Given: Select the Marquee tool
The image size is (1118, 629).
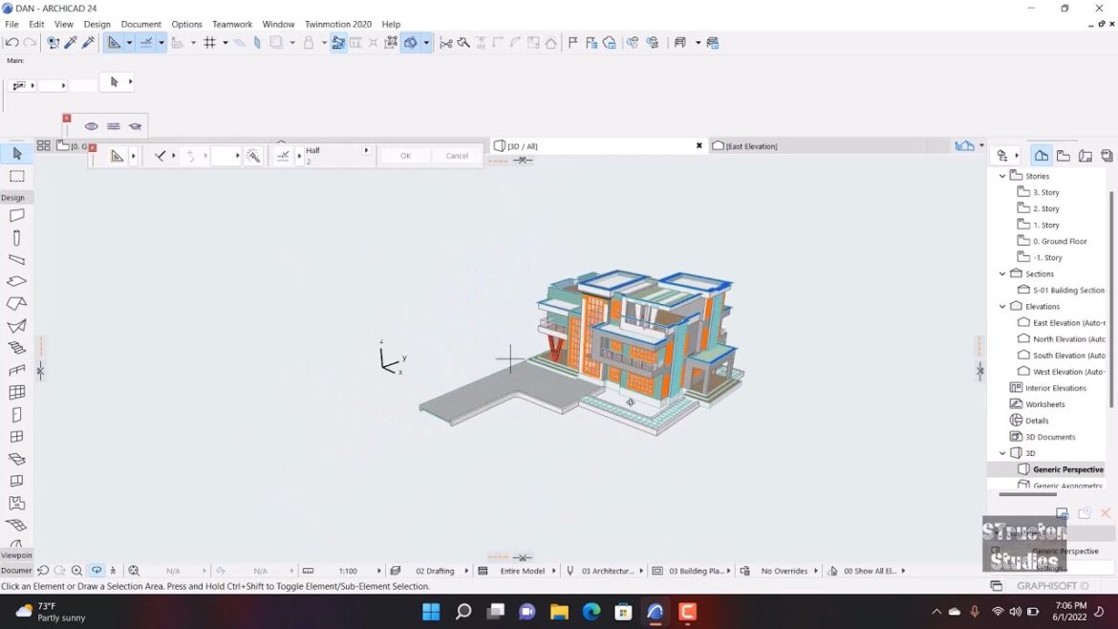Looking at the screenshot, I should tap(17, 177).
